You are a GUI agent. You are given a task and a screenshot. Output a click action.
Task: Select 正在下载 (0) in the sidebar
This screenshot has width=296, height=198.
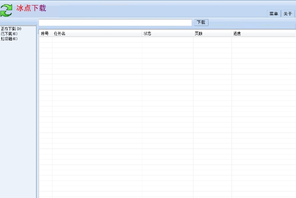coord(11,28)
